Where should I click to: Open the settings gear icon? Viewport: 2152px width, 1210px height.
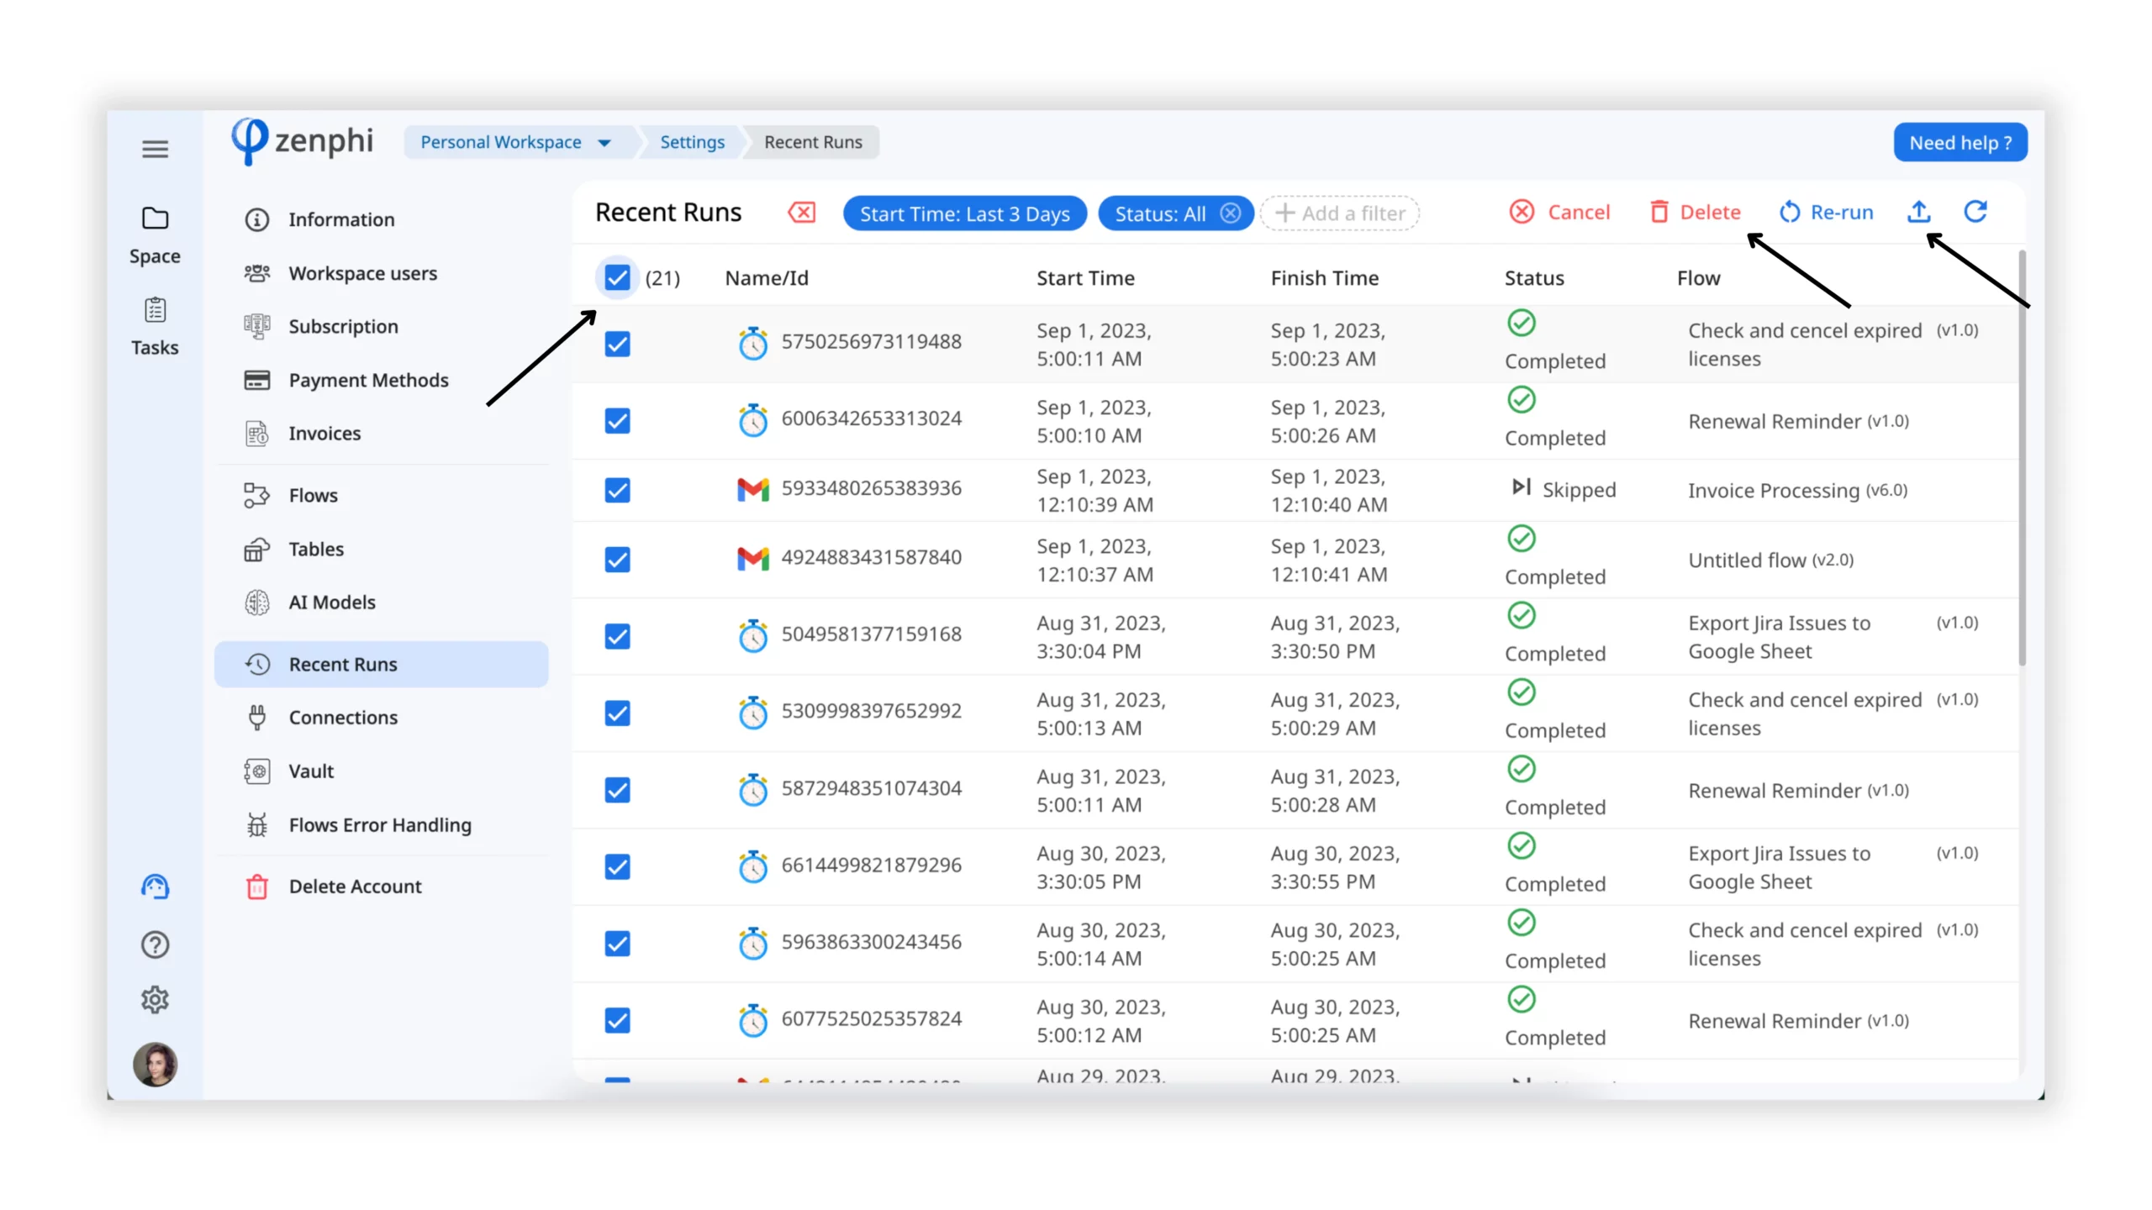[x=155, y=1000]
